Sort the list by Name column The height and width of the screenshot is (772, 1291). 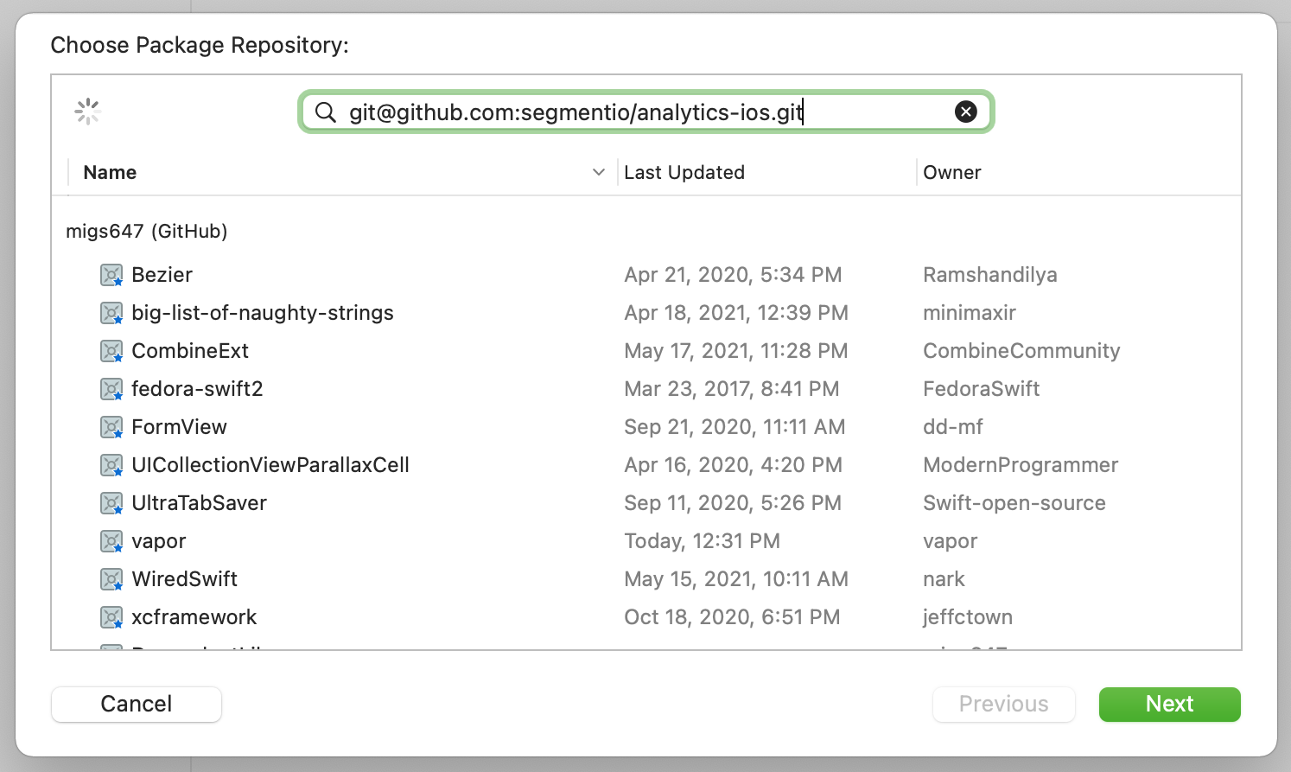110,172
